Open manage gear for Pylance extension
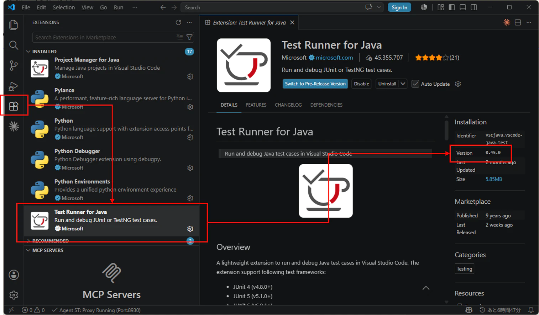 [190, 107]
